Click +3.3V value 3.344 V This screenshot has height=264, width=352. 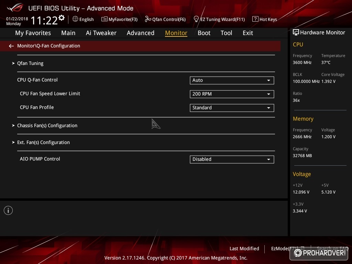pos(300,211)
